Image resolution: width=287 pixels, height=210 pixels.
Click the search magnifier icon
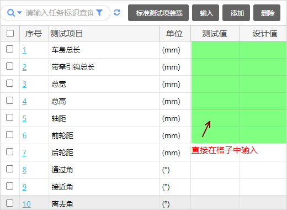pos(10,13)
